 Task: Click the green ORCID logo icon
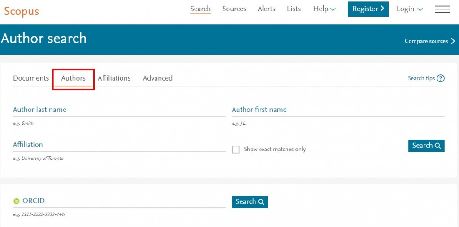(x=17, y=201)
